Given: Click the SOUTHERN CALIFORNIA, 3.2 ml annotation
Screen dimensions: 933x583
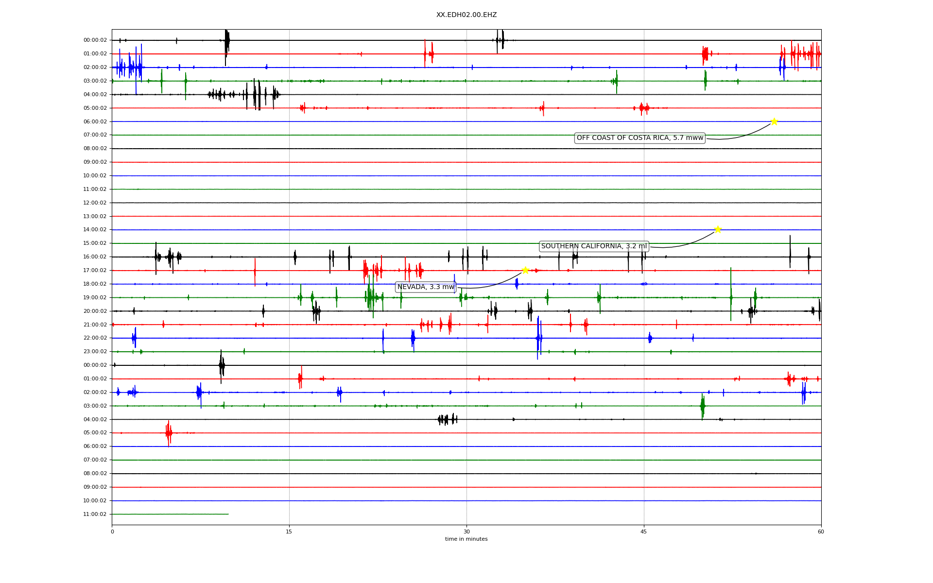Looking at the screenshot, I should [x=594, y=246].
